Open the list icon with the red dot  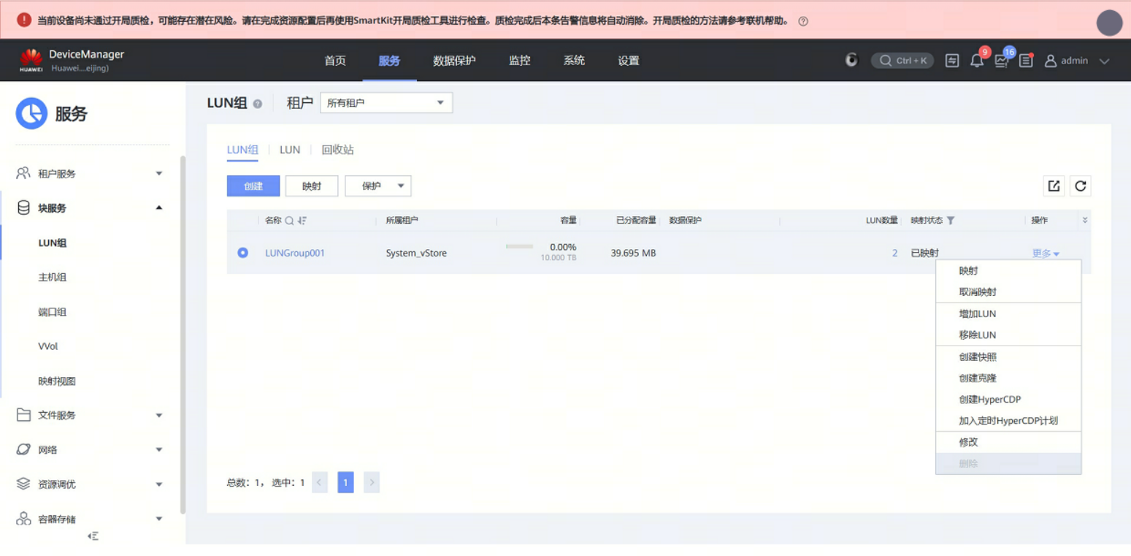(1026, 61)
